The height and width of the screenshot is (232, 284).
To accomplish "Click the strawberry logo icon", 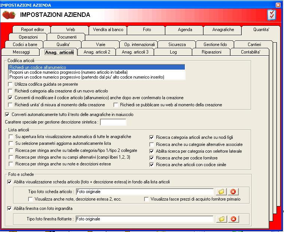I will click(9, 15).
